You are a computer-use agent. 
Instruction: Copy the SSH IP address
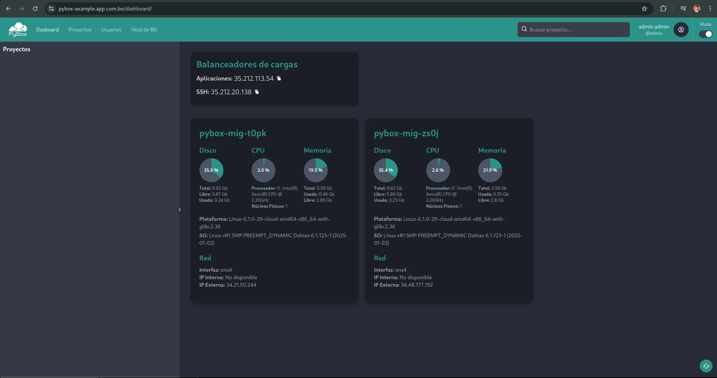257,92
